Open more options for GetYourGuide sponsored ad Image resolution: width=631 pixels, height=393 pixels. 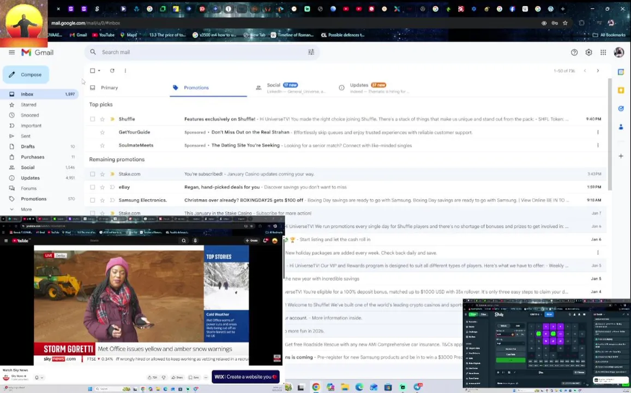598,132
